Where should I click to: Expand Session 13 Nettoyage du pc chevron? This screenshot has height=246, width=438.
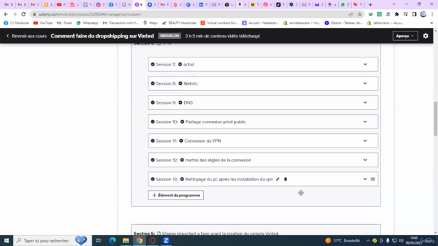[365, 179]
